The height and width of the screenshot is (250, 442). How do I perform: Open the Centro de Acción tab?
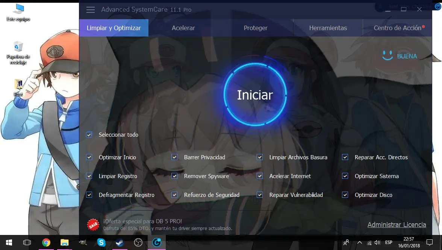click(398, 28)
